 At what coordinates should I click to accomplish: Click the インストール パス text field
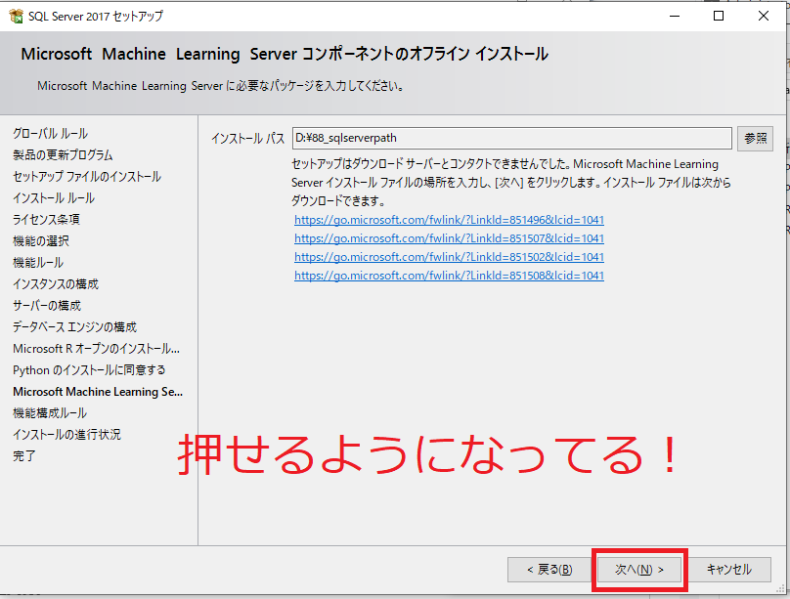click(512, 138)
